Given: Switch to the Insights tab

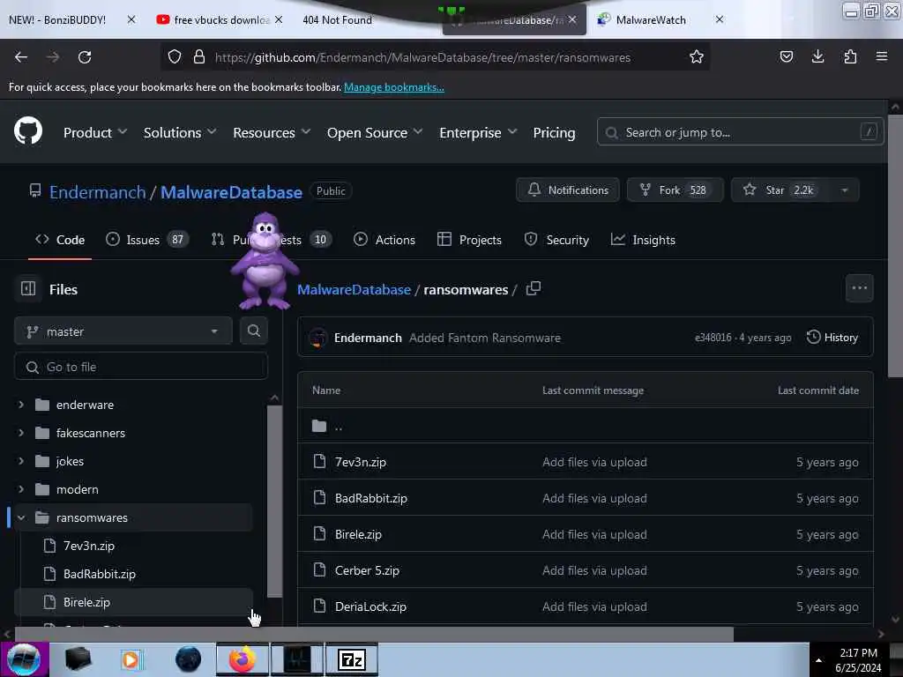Looking at the screenshot, I should tap(643, 240).
